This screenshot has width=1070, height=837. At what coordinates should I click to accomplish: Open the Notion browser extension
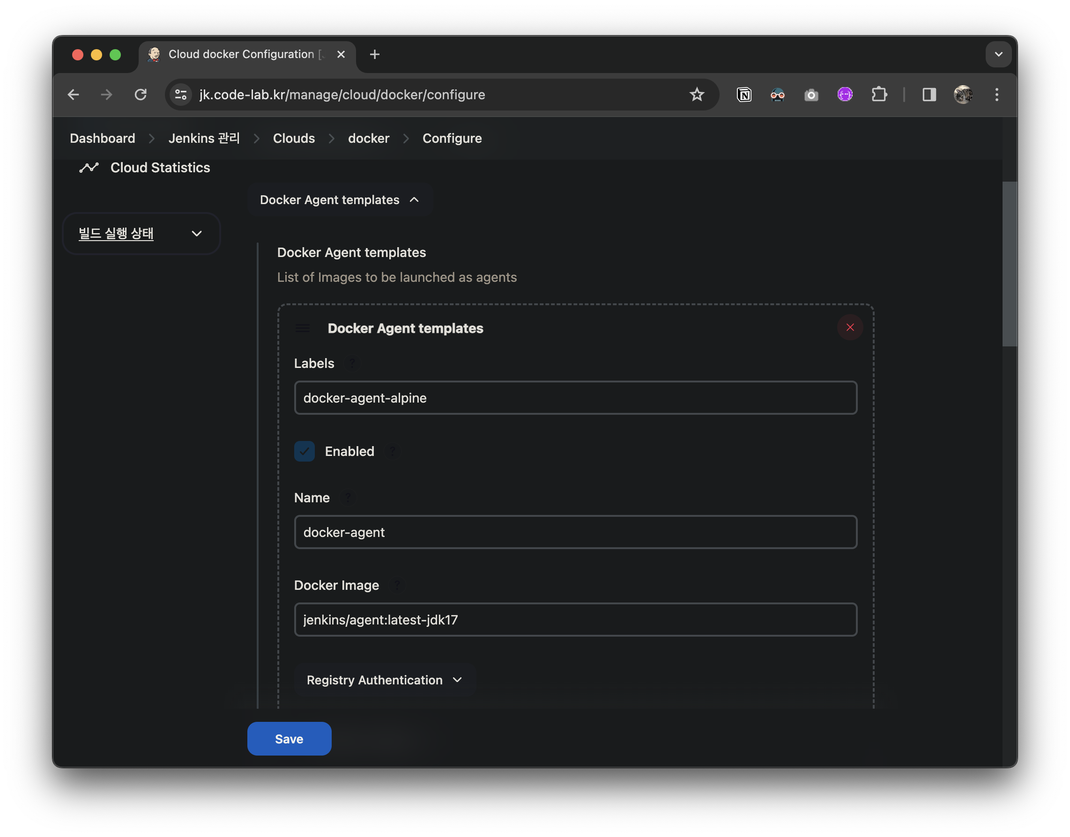pos(743,95)
